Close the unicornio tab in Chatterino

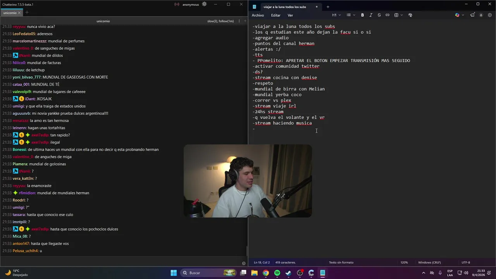point(19,13)
